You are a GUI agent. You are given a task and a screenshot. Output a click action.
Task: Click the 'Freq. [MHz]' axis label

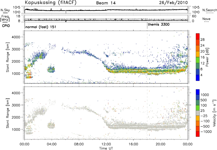[5, 18]
